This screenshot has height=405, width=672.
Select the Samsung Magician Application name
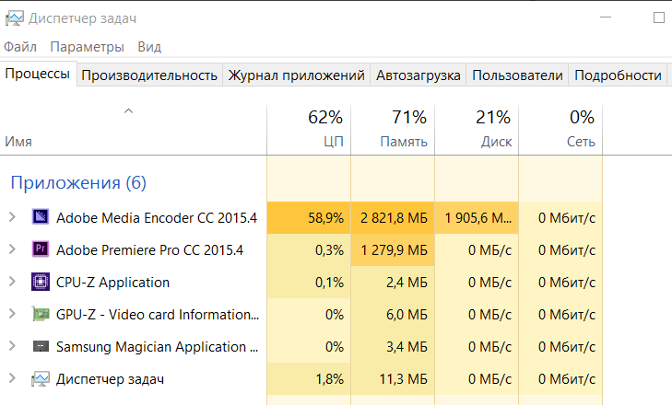coord(157,347)
